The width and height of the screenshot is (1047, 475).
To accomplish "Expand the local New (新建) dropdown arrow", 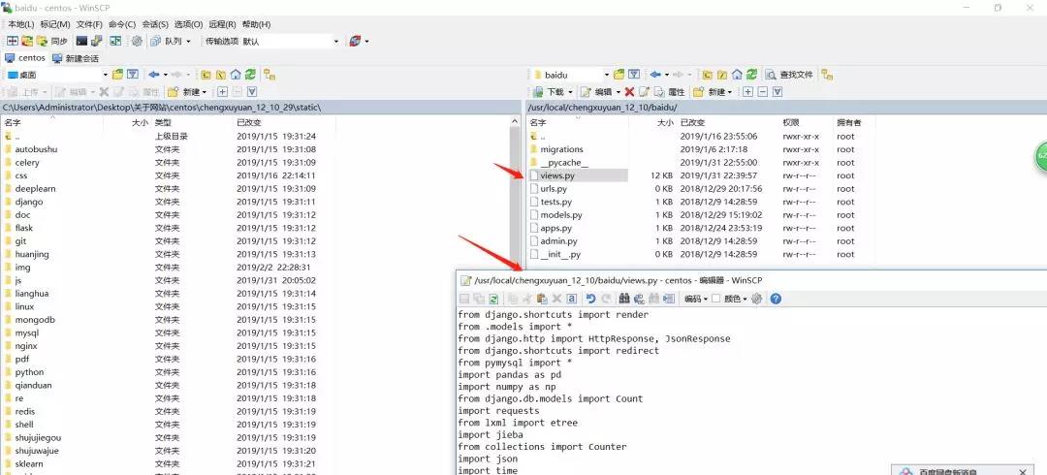I will (x=205, y=91).
